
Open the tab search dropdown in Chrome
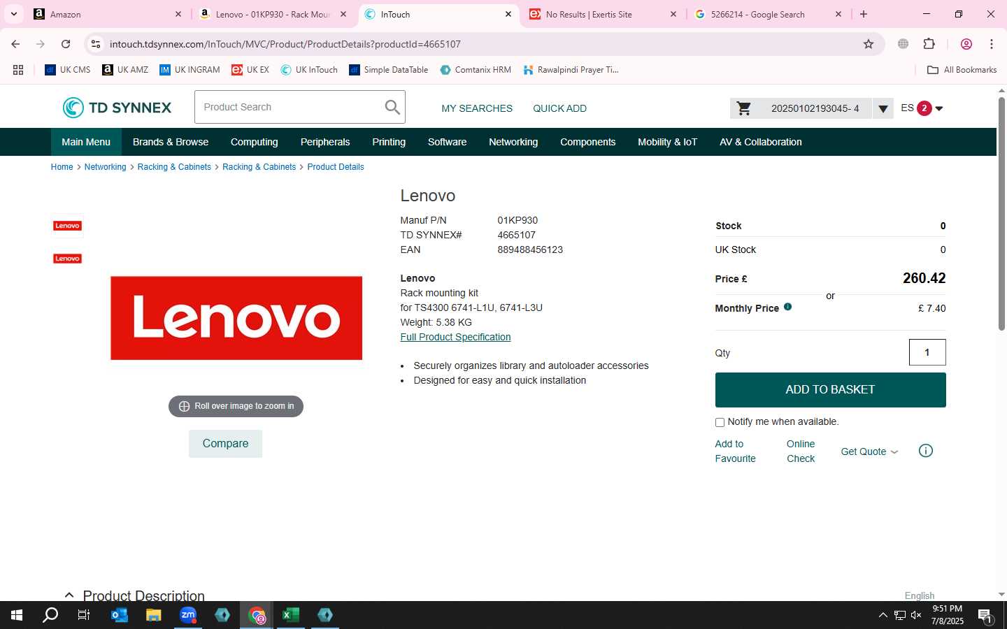coord(14,14)
